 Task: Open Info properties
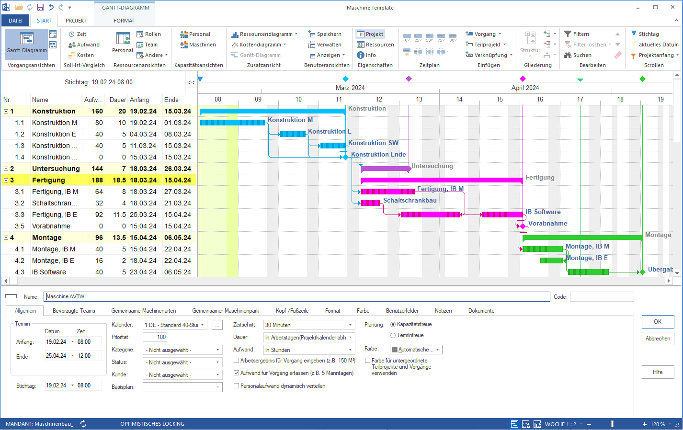pos(366,55)
